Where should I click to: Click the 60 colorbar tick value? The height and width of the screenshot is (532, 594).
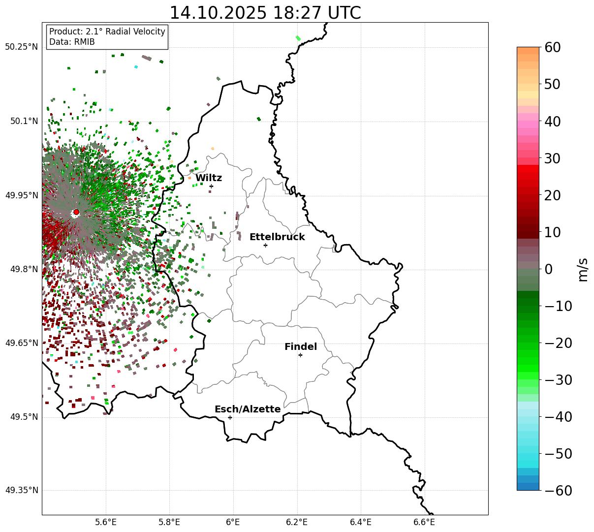click(552, 47)
